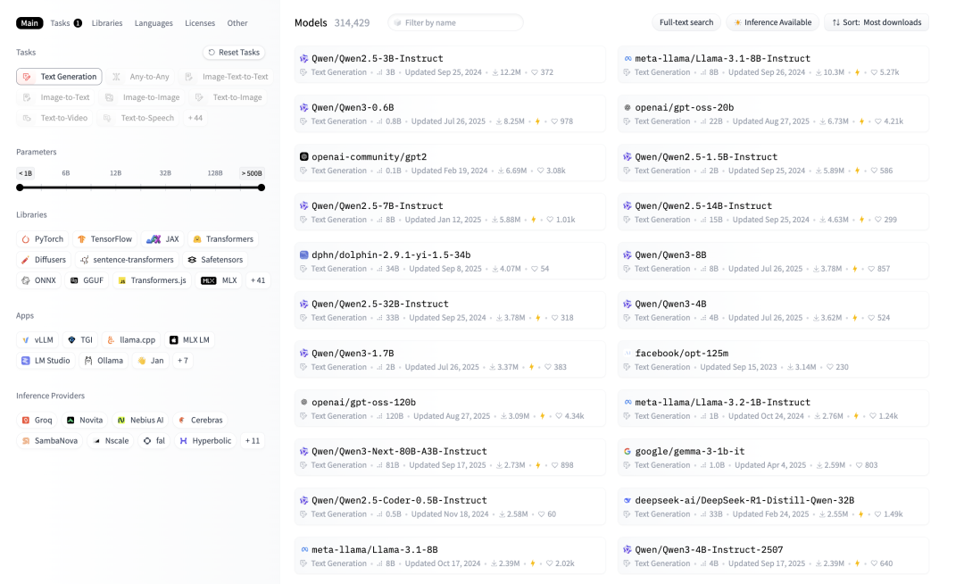Toggle the Text Generation task filter
964x584 pixels.
59,77
